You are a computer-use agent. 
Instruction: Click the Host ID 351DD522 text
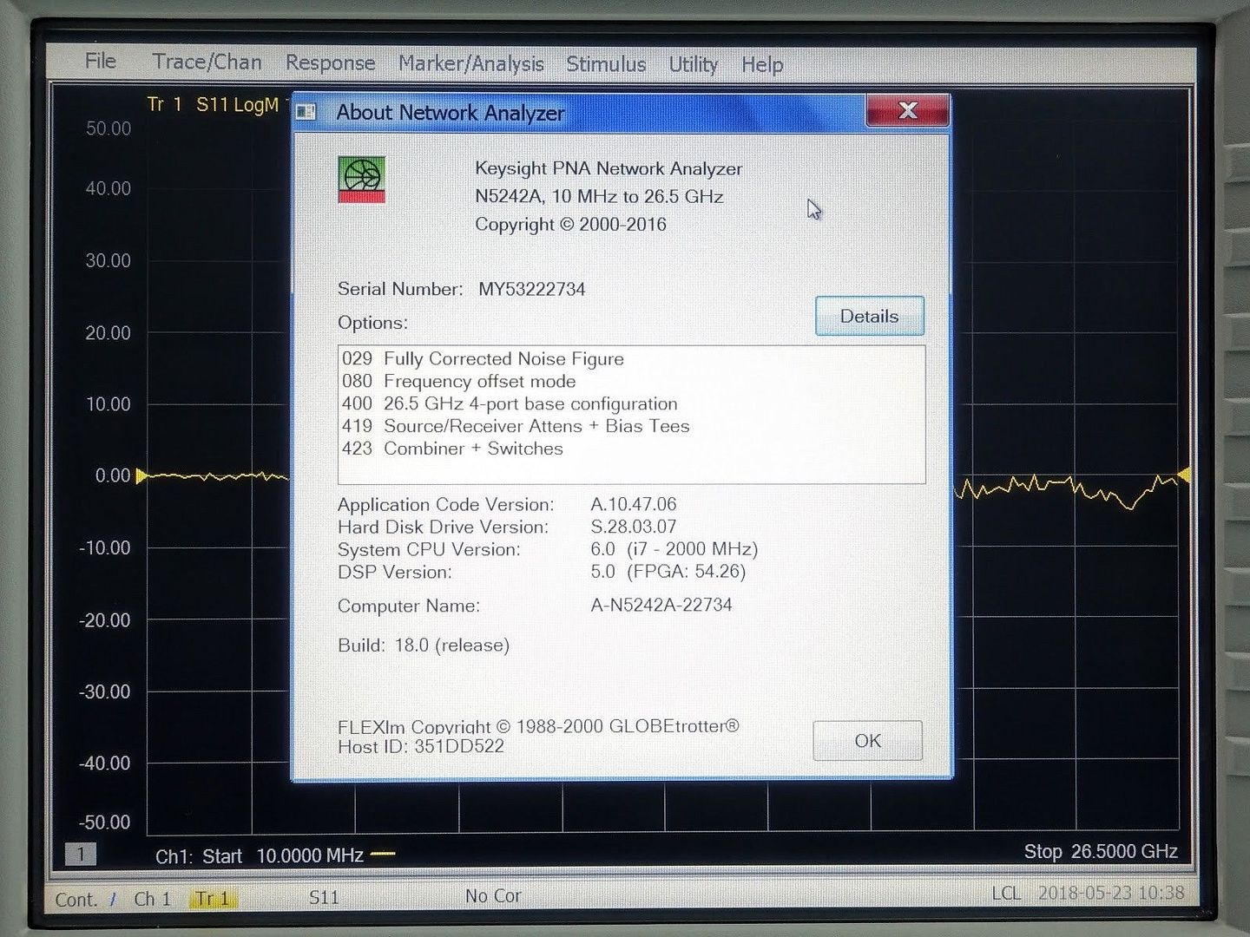tap(421, 746)
